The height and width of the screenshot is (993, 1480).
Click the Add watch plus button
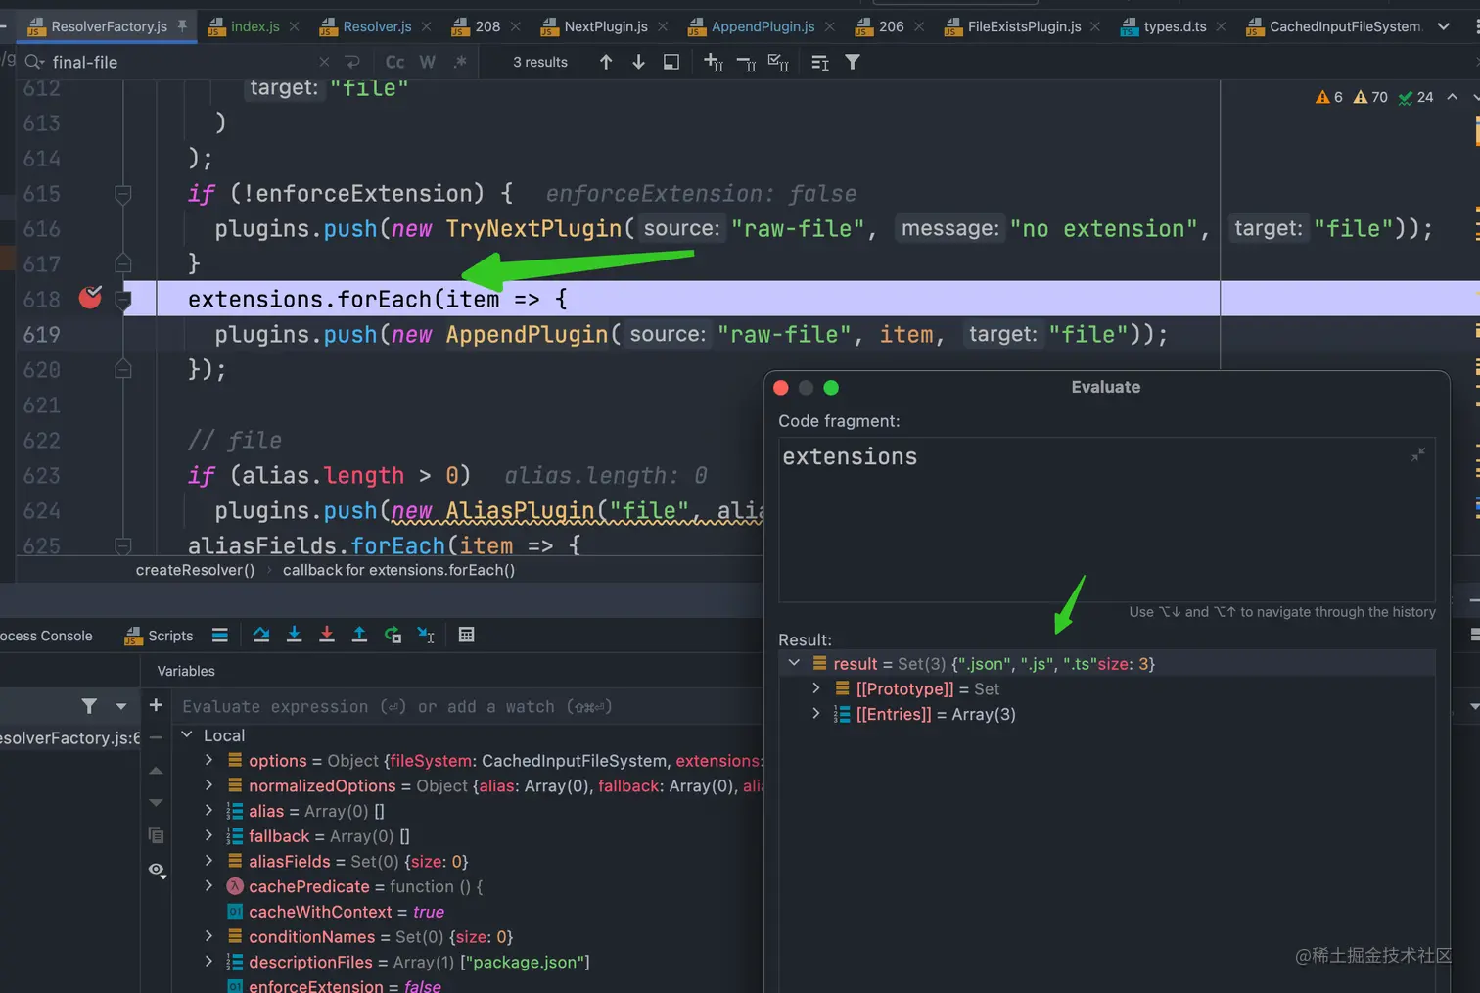click(x=156, y=705)
